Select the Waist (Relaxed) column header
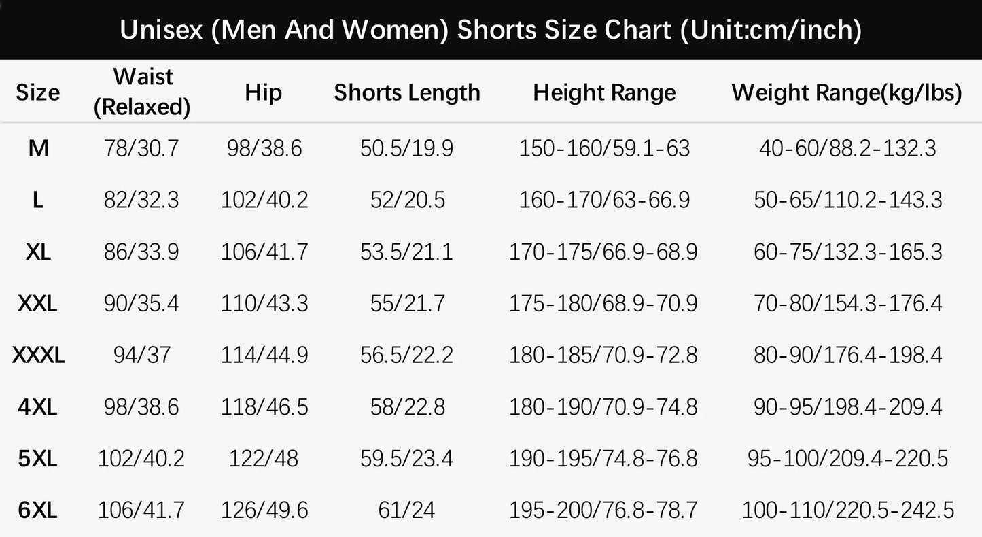The height and width of the screenshot is (537, 982). 141,92
